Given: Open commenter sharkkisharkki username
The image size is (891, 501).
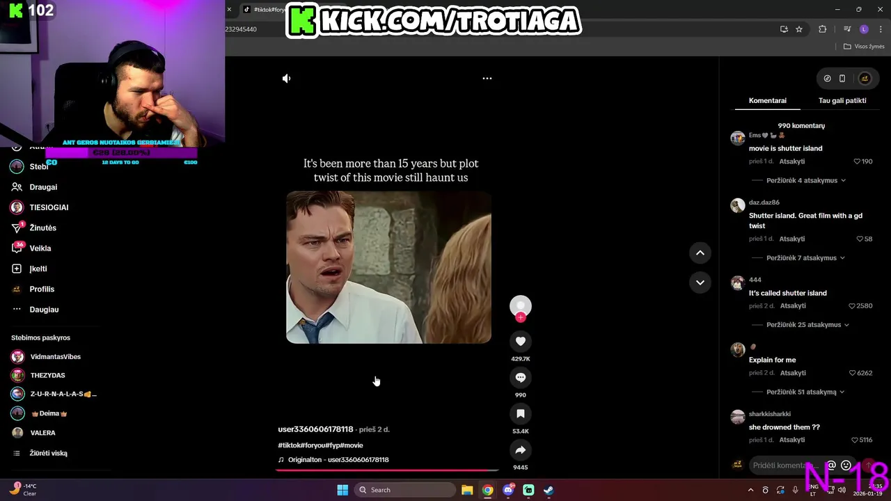Looking at the screenshot, I should [770, 414].
